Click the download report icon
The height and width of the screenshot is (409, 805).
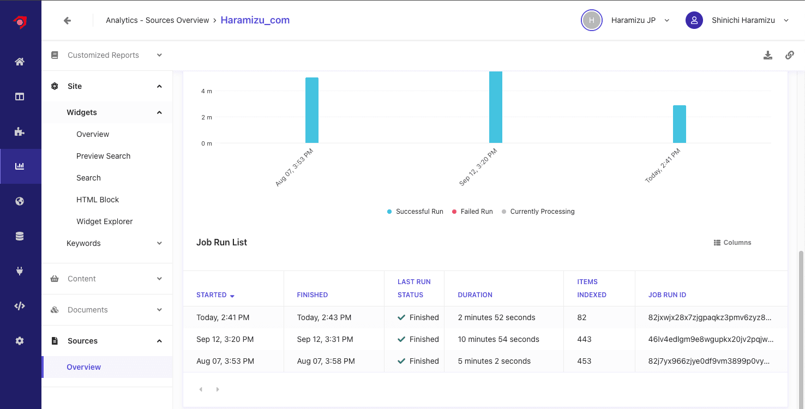[x=768, y=55]
